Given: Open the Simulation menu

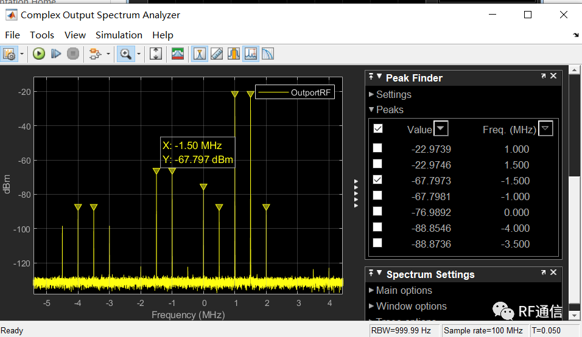Looking at the screenshot, I should (x=119, y=35).
